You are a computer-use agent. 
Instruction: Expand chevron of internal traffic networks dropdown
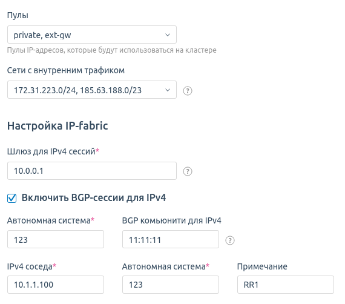(x=168, y=90)
